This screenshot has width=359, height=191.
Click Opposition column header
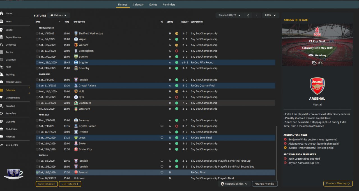click(79, 22)
